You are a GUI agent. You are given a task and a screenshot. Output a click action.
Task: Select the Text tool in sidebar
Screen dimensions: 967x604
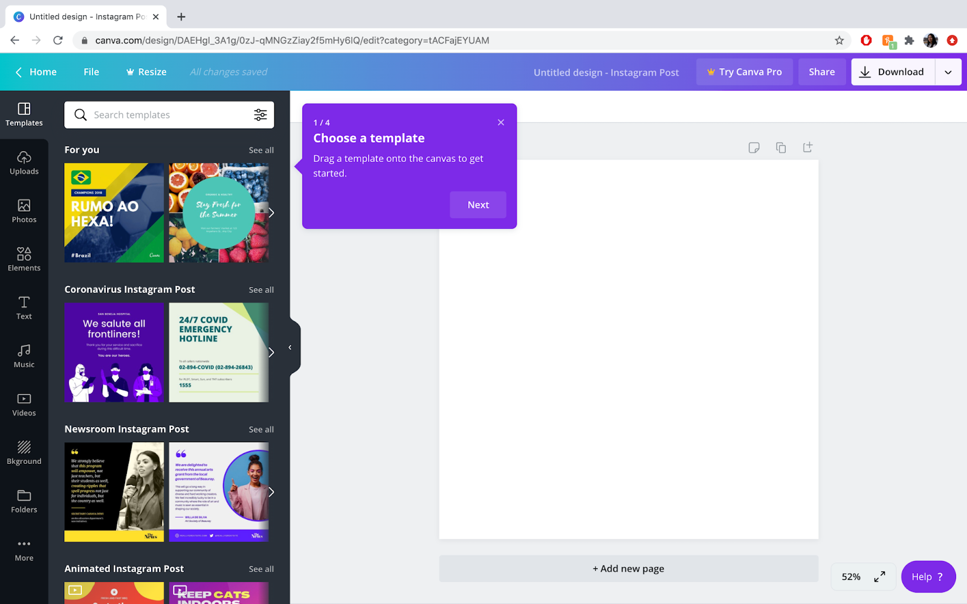click(24, 308)
